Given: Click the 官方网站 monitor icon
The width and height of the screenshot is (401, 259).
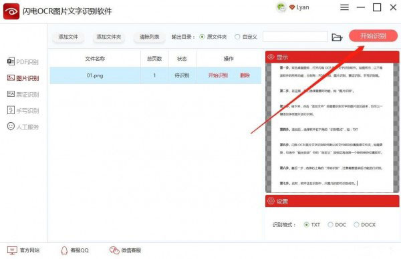Looking at the screenshot, I should tap(12, 250).
